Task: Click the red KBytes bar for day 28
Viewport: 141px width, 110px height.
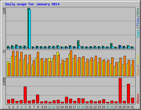Action: [x=120, y=91]
